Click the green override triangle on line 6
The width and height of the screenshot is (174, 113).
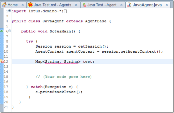point(2,31)
